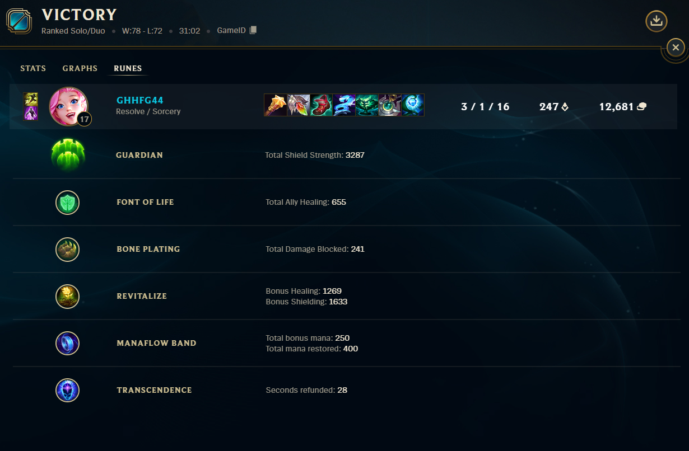Click the Manaflow Band rune icon
The height and width of the screenshot is (451, 689).
tap(68, 343)
